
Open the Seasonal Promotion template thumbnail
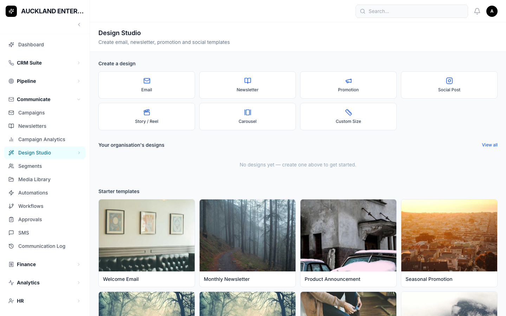coord(449,235)
